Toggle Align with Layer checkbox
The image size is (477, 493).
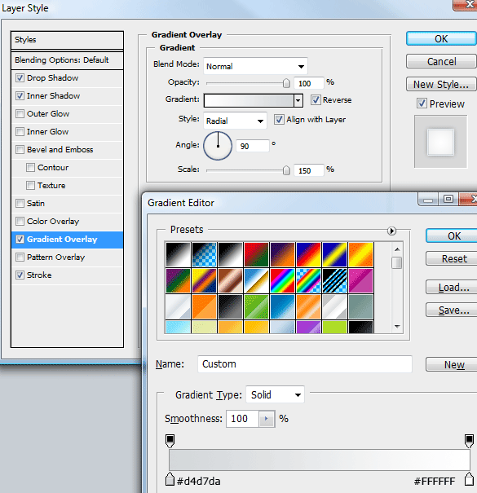279,120
